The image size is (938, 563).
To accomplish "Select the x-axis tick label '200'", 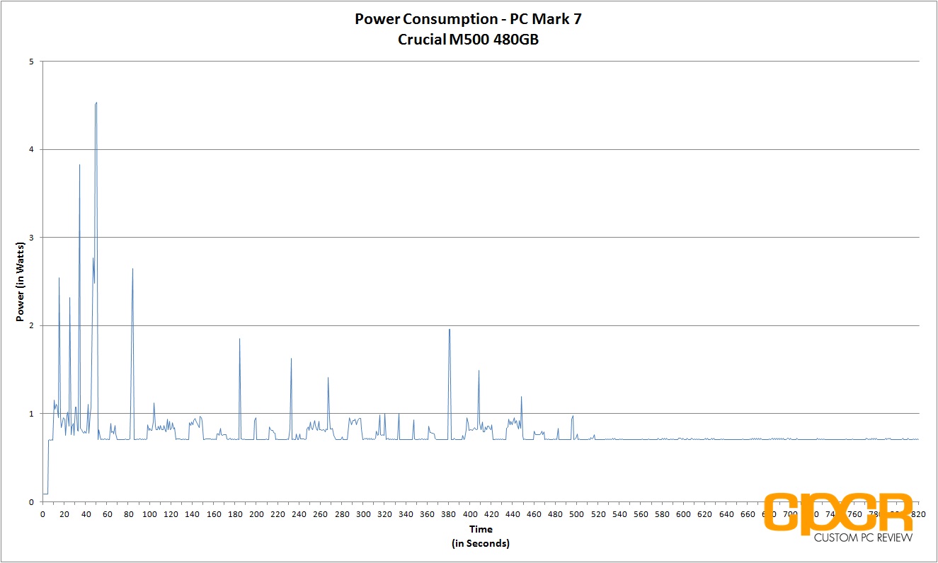I will click(x=256, y=514).
